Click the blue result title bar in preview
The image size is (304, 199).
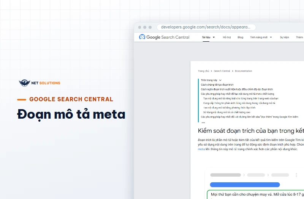coord(245,185)
